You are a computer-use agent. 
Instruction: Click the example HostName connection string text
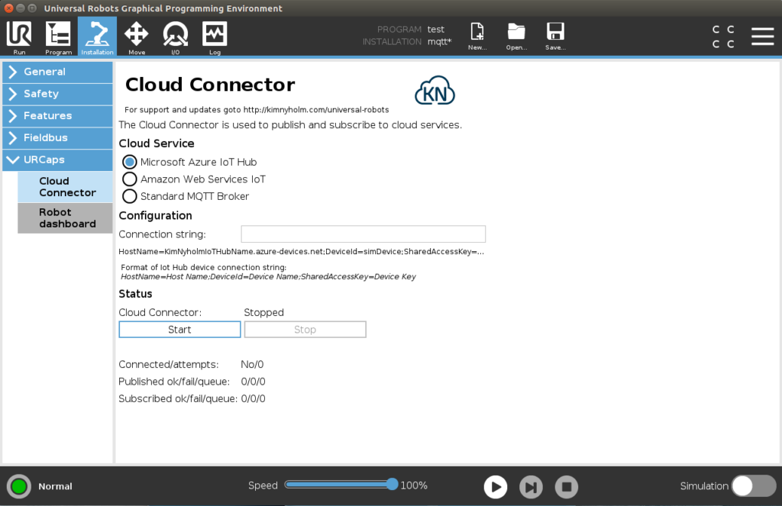coord(301,252)
